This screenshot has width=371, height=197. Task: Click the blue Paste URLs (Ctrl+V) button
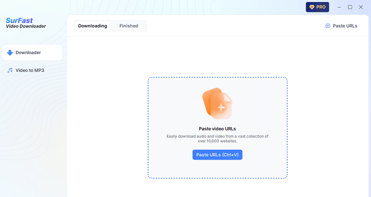[217, 155]
